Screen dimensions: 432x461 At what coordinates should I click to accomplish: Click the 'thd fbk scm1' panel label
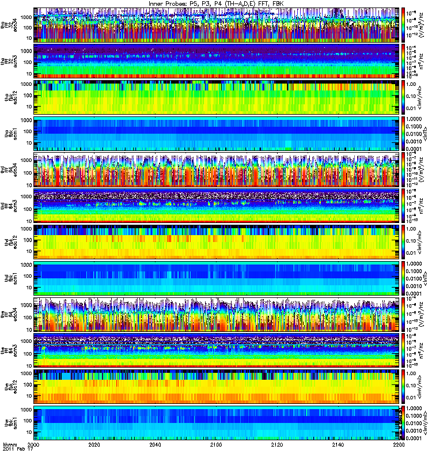click(10, 278)
